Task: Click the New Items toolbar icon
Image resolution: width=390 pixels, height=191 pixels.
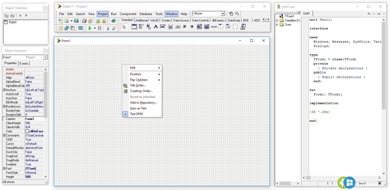Action: (61, 21)
